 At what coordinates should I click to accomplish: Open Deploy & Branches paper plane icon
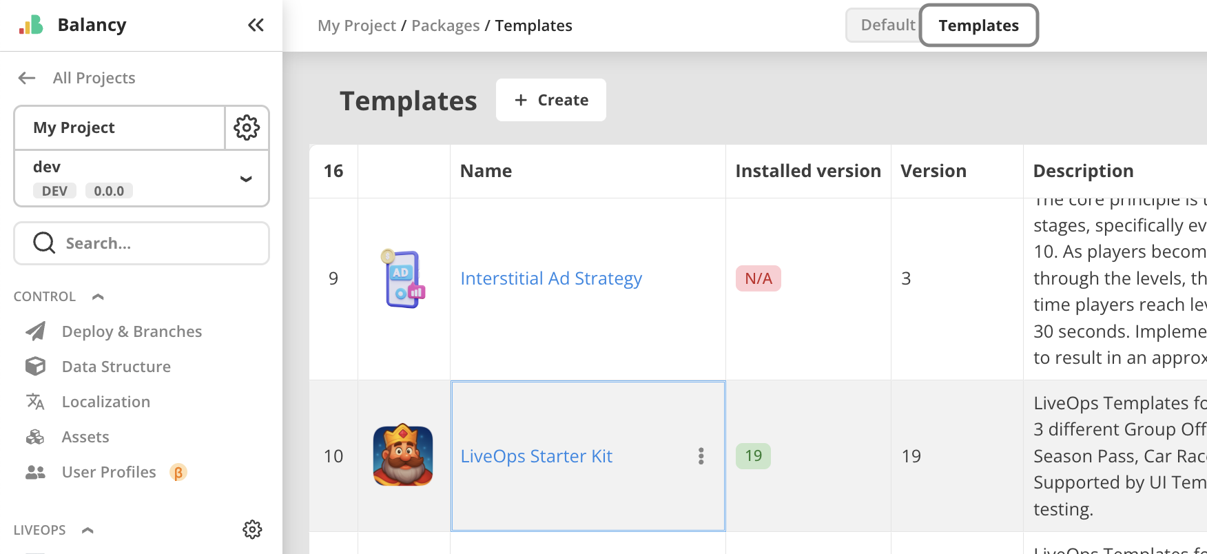[x=35, y=331]
